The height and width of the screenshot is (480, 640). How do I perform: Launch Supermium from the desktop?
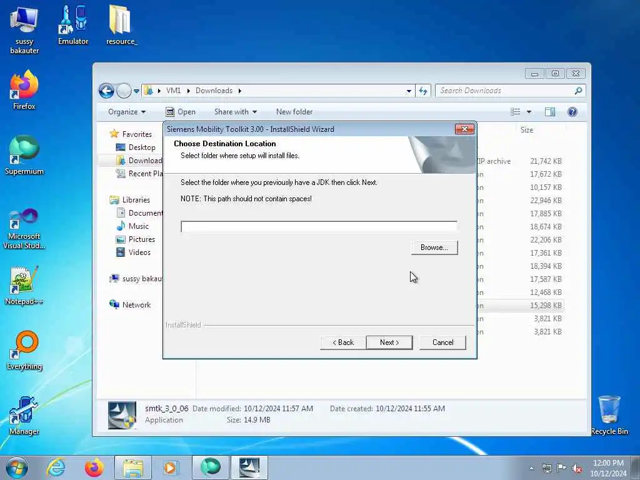(24, 155)
